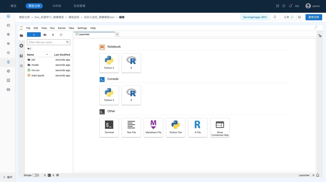Click the 发布文件 button
The image size is (326, 182).
coord(314,17)
